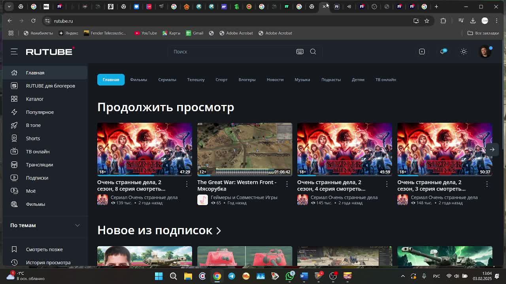The image size is (506, 284).
Task: Open the YouTube bookmark
Action: (146, 33)
